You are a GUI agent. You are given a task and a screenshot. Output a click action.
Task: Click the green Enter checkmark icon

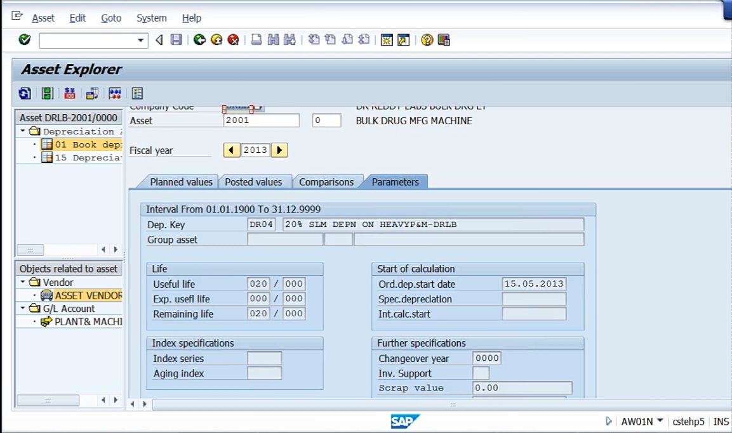tap(25, 40)
